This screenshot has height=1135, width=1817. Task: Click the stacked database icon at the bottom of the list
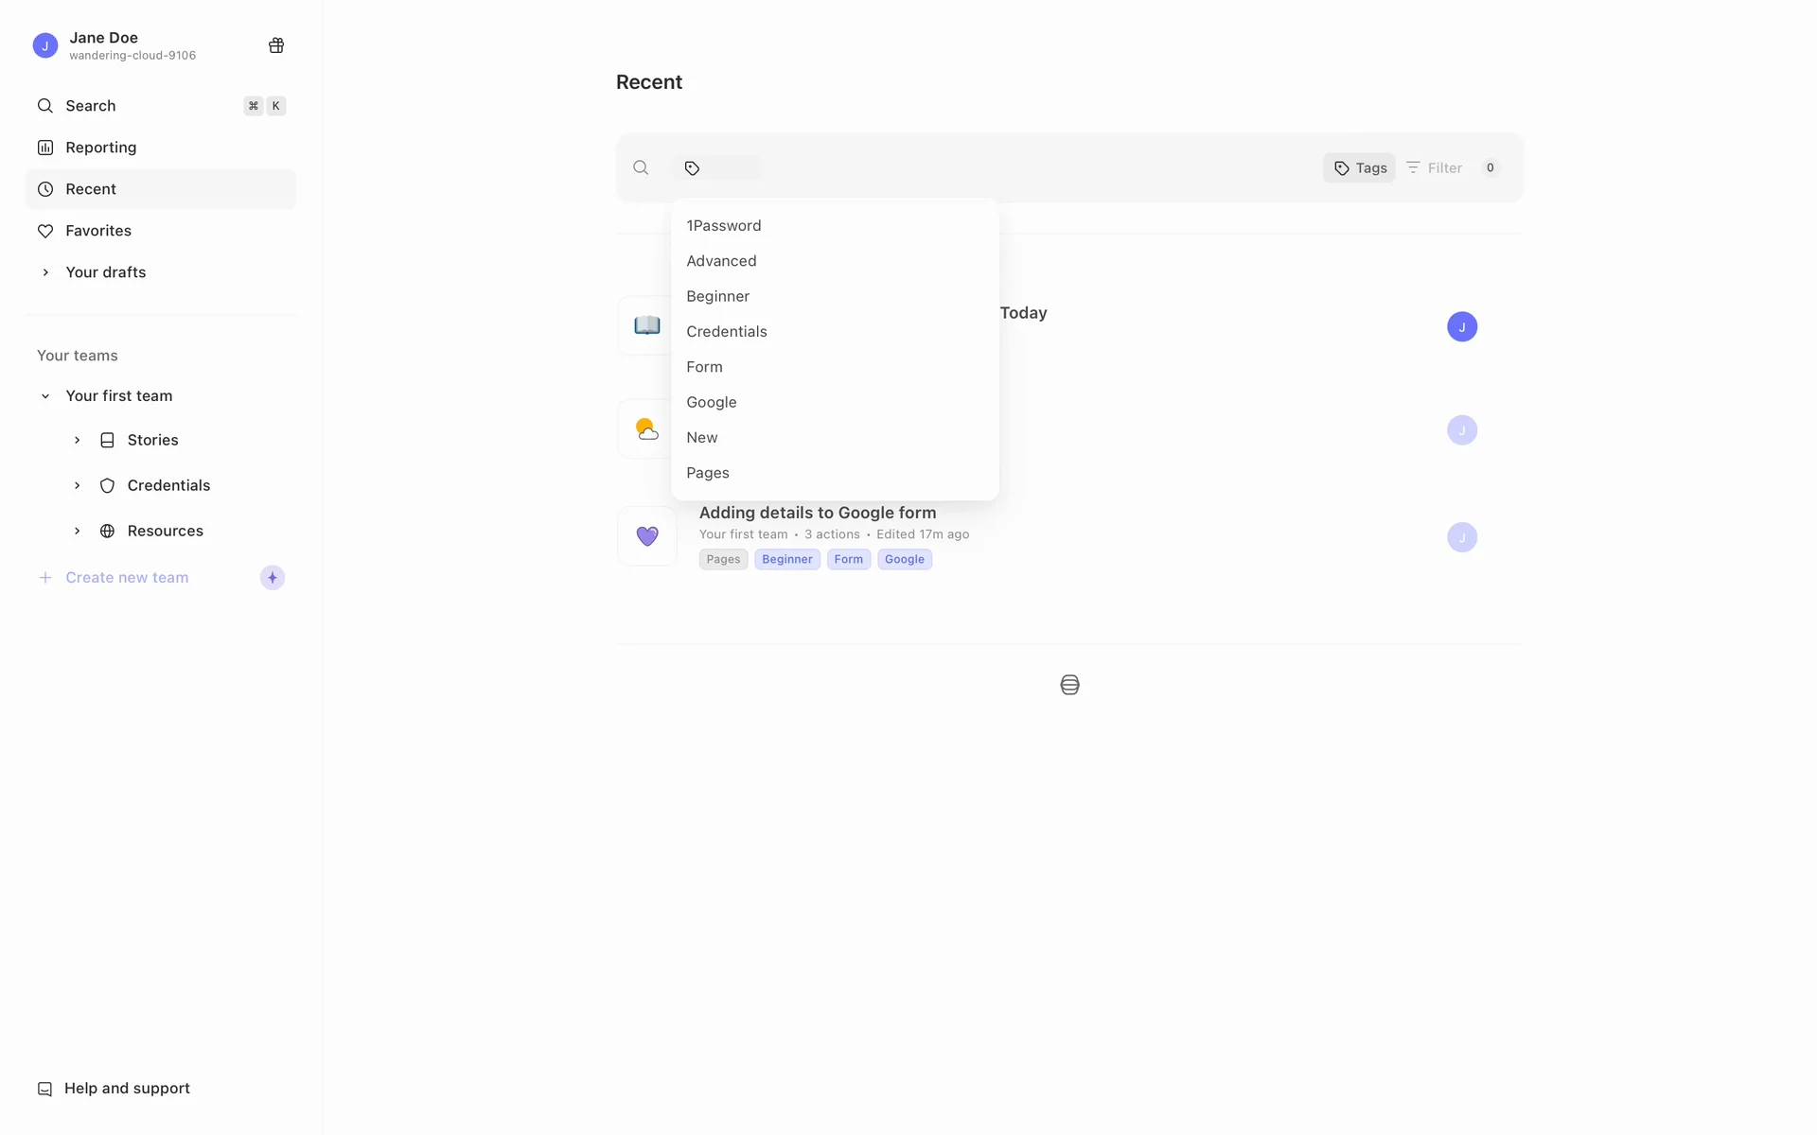[1069, 685]
